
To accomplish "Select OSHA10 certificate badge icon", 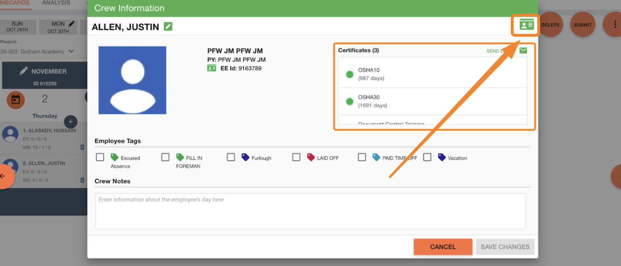I will (350, 74).
